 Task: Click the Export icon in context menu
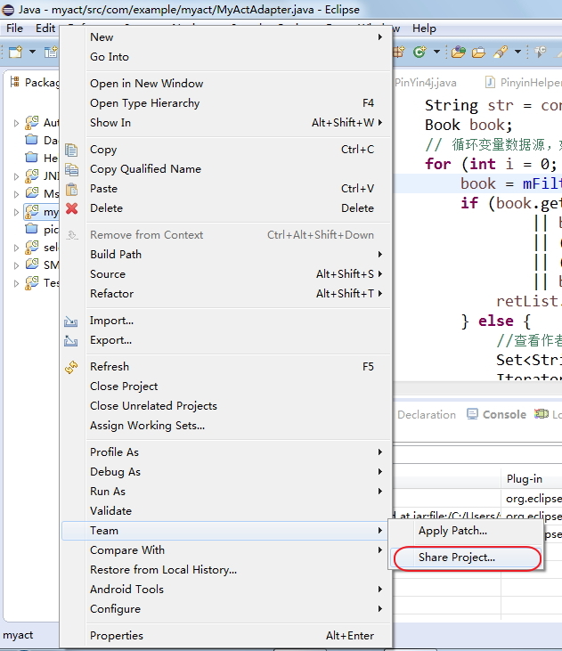click(71, 340)
